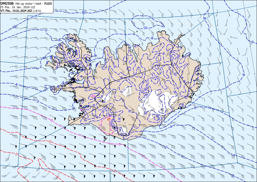Click the "VT: Fös.. 19.01.2024 20Z" valid time
Viewport: 257px width, 182px height.
[x=16, y=11]
